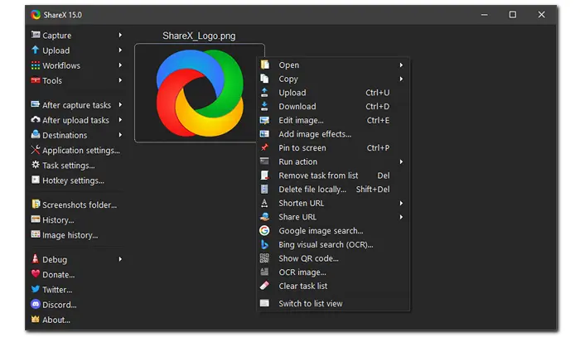Select Copy in the context menu
This screenshot has width=580, height=337.
tap(333, 79)
